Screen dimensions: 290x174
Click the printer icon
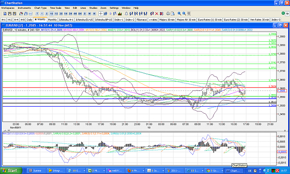168,13
